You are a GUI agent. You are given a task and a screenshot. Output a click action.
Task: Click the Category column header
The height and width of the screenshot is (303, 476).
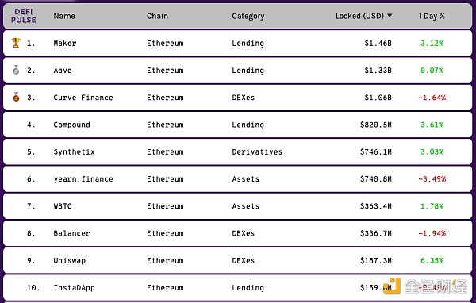[248, 17]
